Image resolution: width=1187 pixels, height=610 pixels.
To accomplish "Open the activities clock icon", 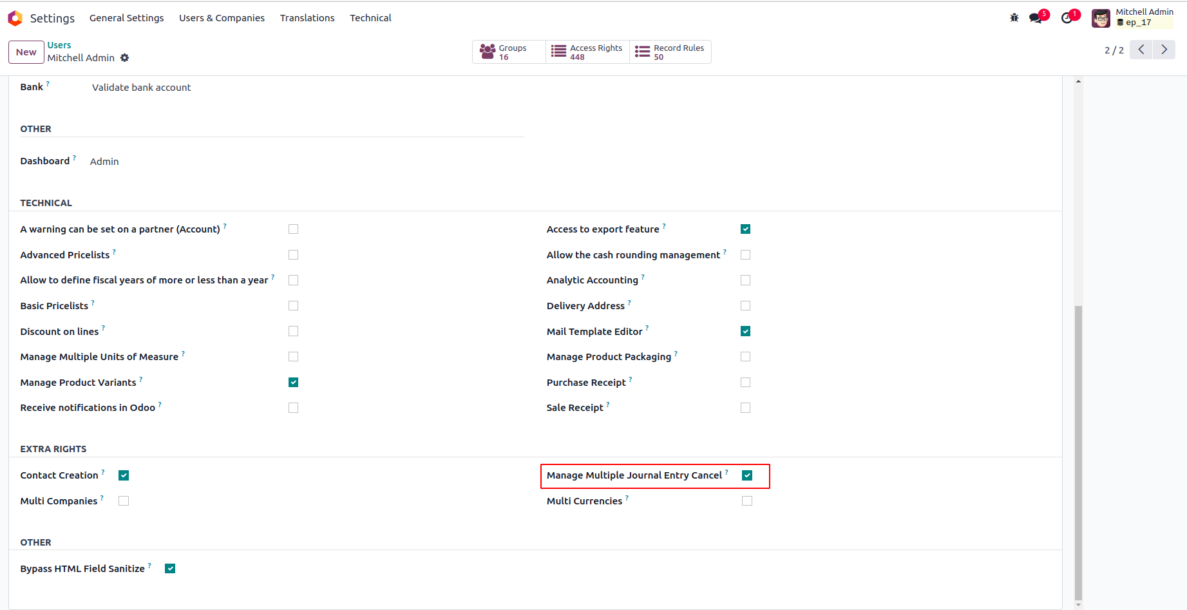I will tap(1067, 18).
